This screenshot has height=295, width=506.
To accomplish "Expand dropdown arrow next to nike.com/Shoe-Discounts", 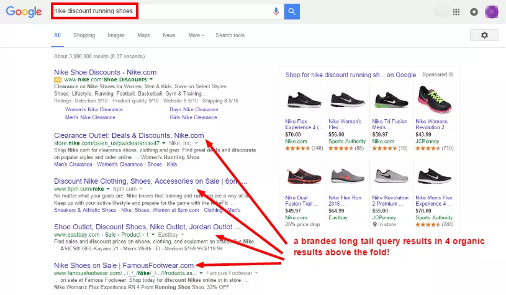I will point(151,79).
